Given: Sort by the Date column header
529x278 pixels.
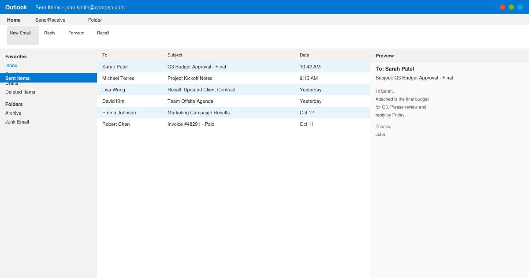Looking at the screenshot, I should [x=305, y=55].
